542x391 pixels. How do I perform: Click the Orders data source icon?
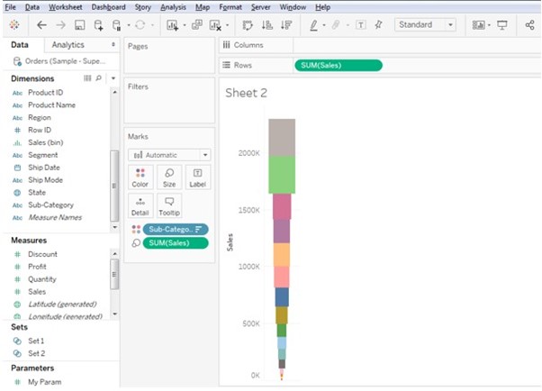(17, 61)
